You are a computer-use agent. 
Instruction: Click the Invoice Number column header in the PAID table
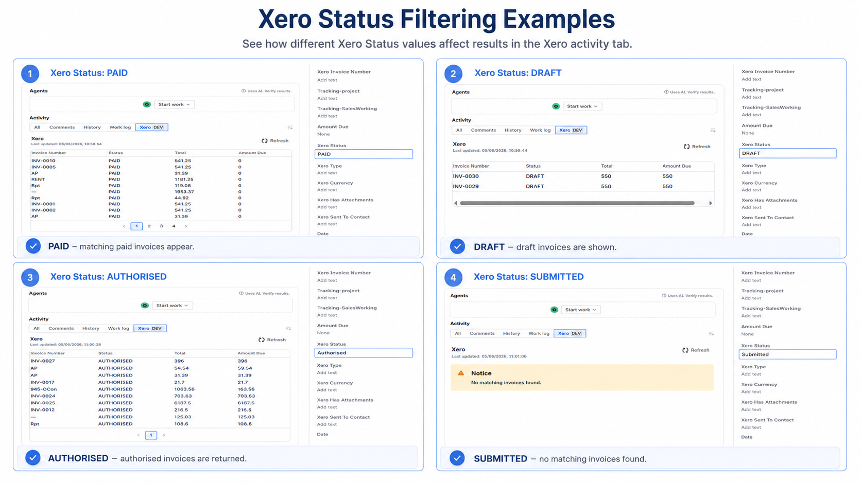pos(48,153)
